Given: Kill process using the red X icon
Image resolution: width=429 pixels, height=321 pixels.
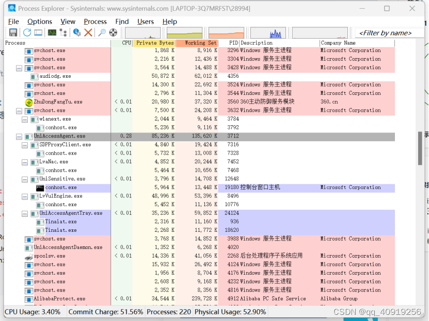Looking at the screenshot, I should tap(88, 32).
